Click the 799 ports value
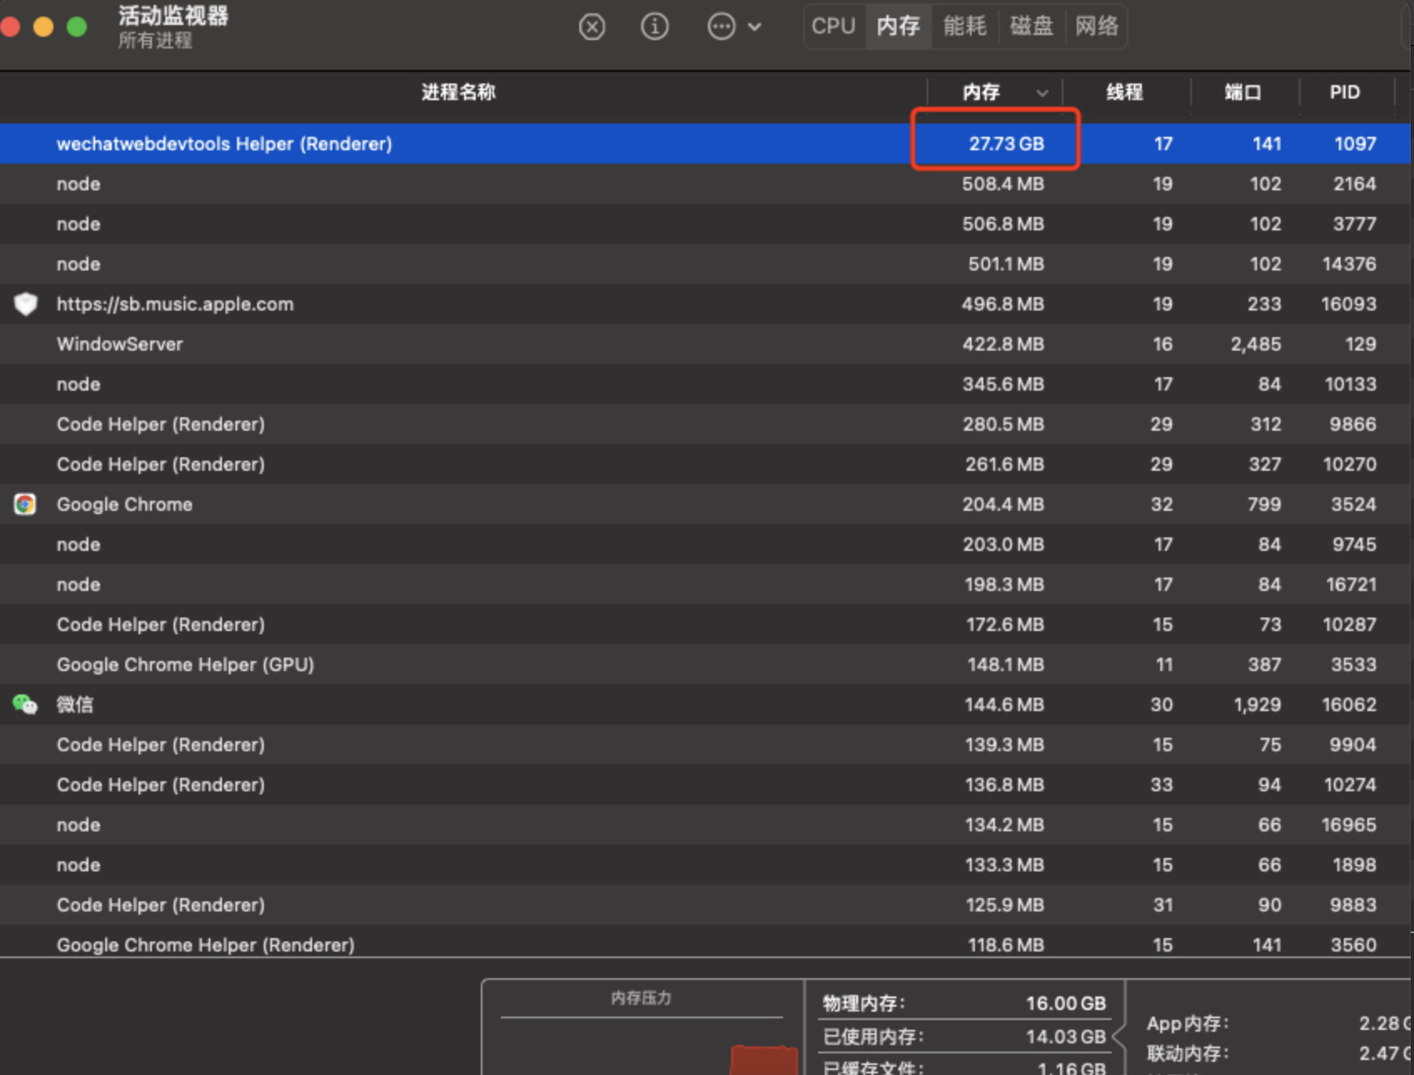The height and width of the screenshot is (1075, 1414). coord(1264,504)
